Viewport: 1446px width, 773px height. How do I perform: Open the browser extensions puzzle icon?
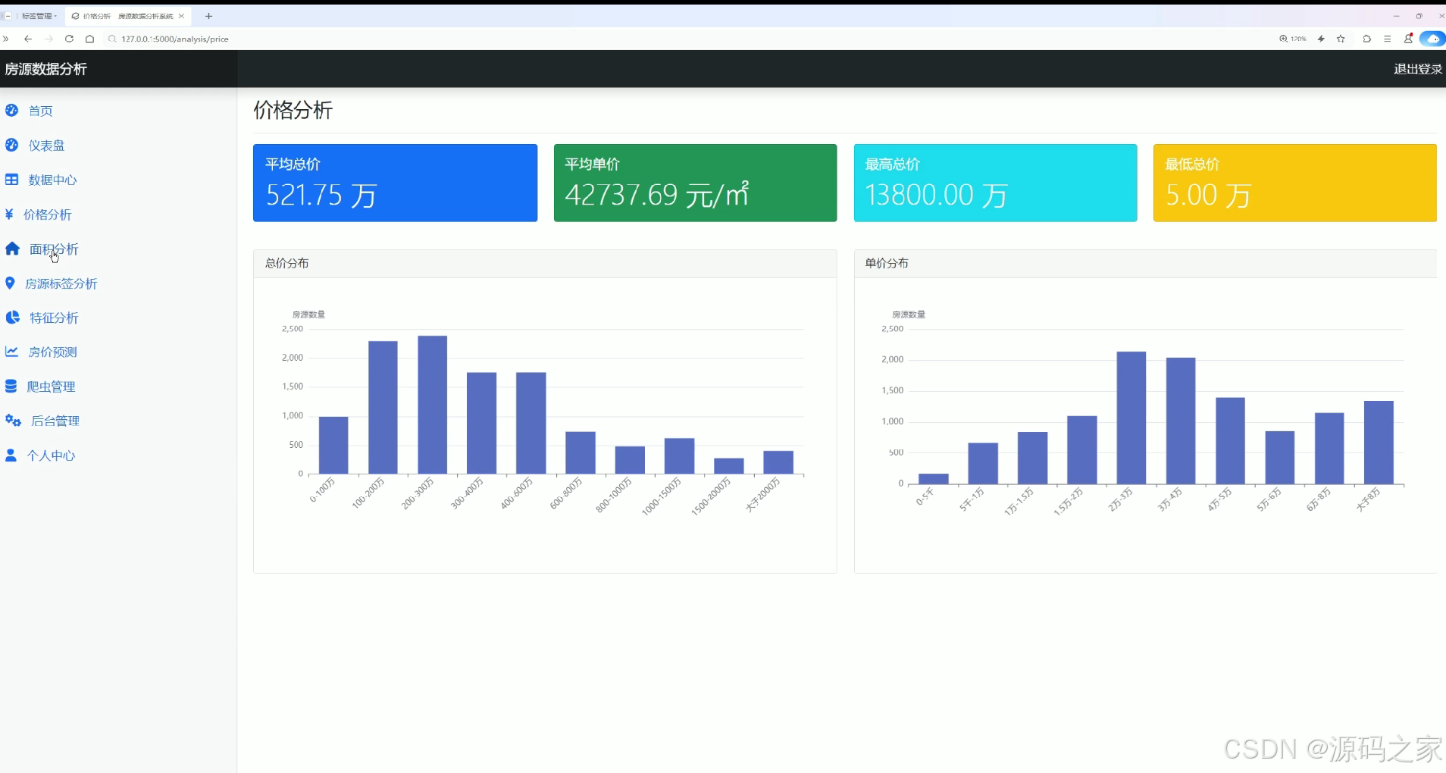pyautogui.click(x=1367, y=39)
